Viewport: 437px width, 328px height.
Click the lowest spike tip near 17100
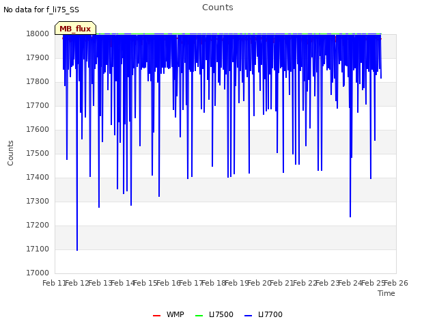[77, 250]
